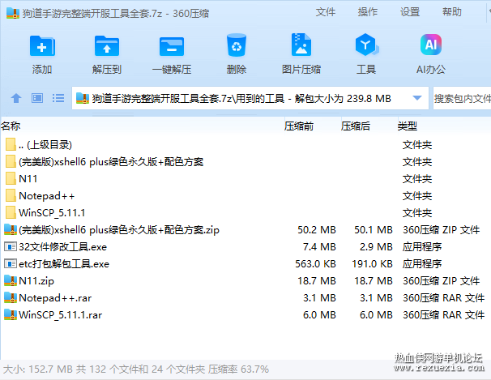Viewport: 491px width, 380px height.
Task: Click the 7.4 MB size cell
Action: coord(319,246)
